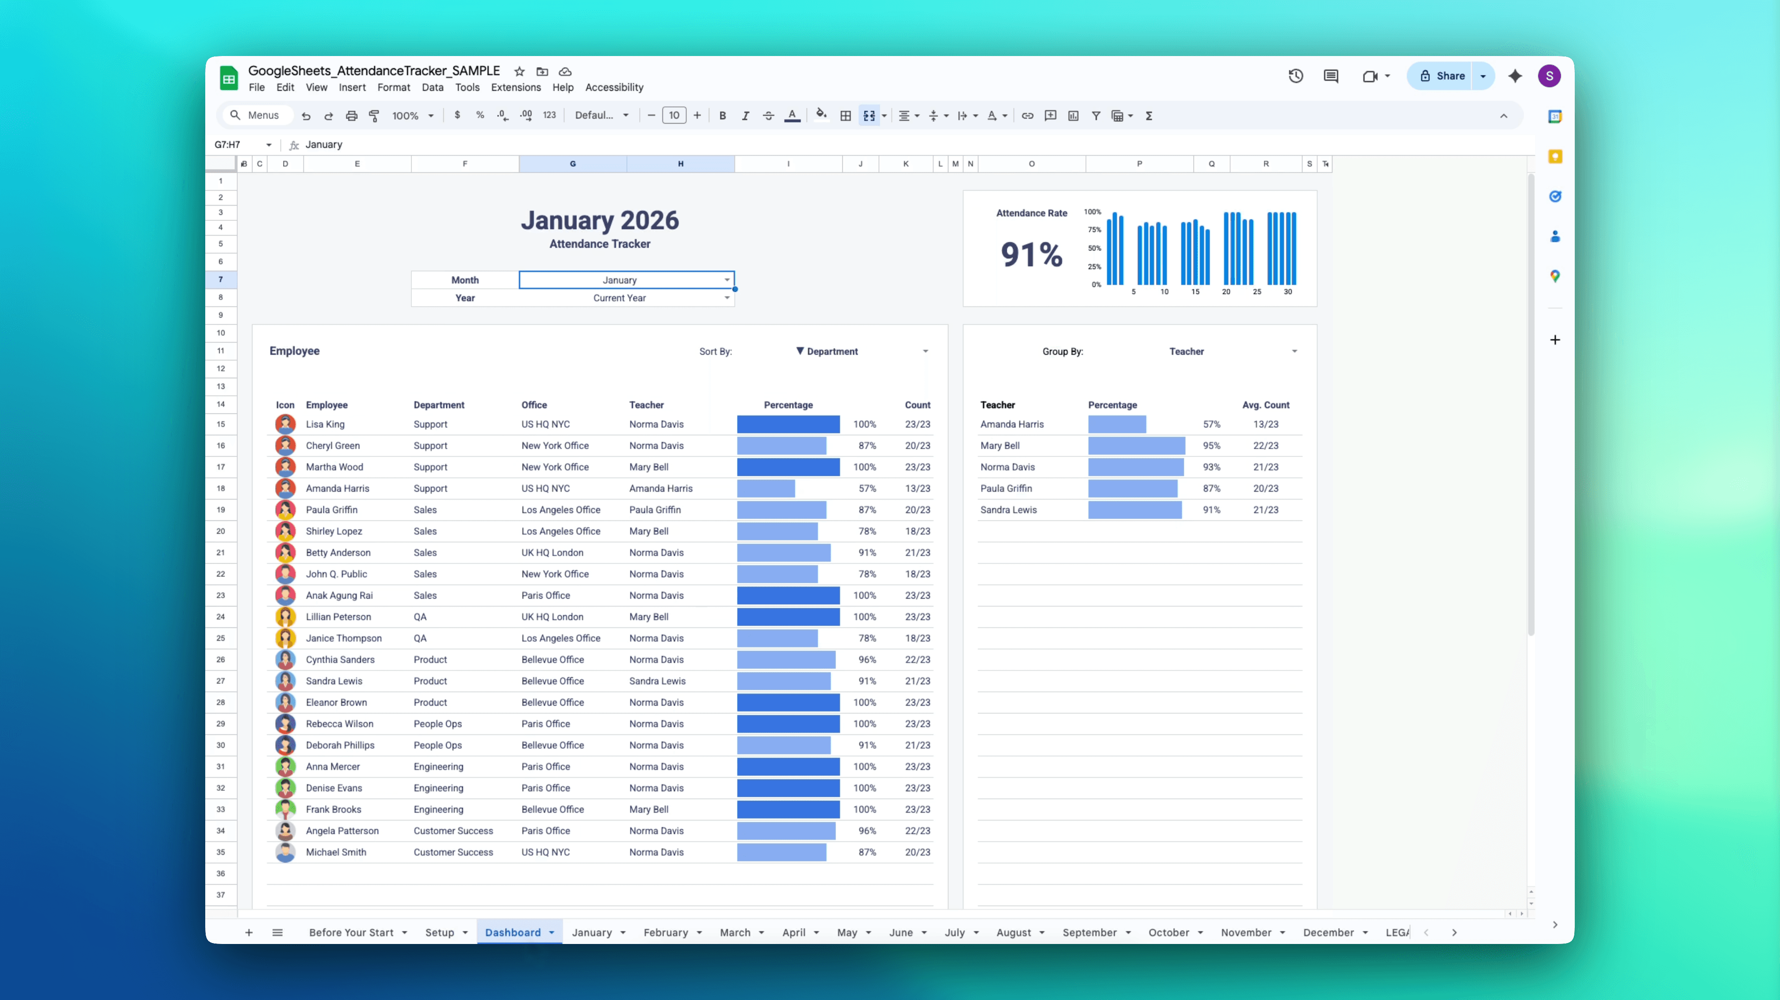Open Gemini with the sparkle icon
Viewport: 1780px width, 1000px height.
[1515, 75]
